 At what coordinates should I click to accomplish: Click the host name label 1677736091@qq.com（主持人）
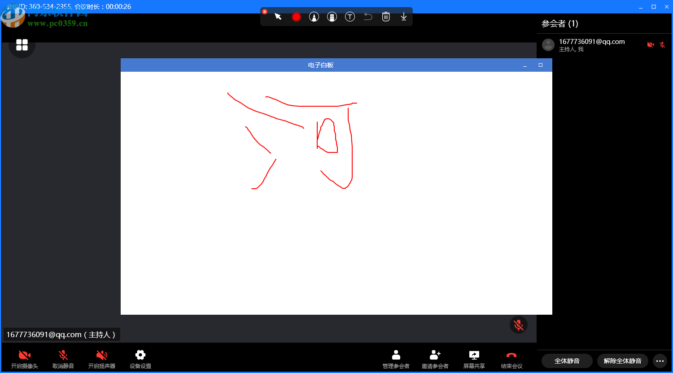tap(62, 334)
